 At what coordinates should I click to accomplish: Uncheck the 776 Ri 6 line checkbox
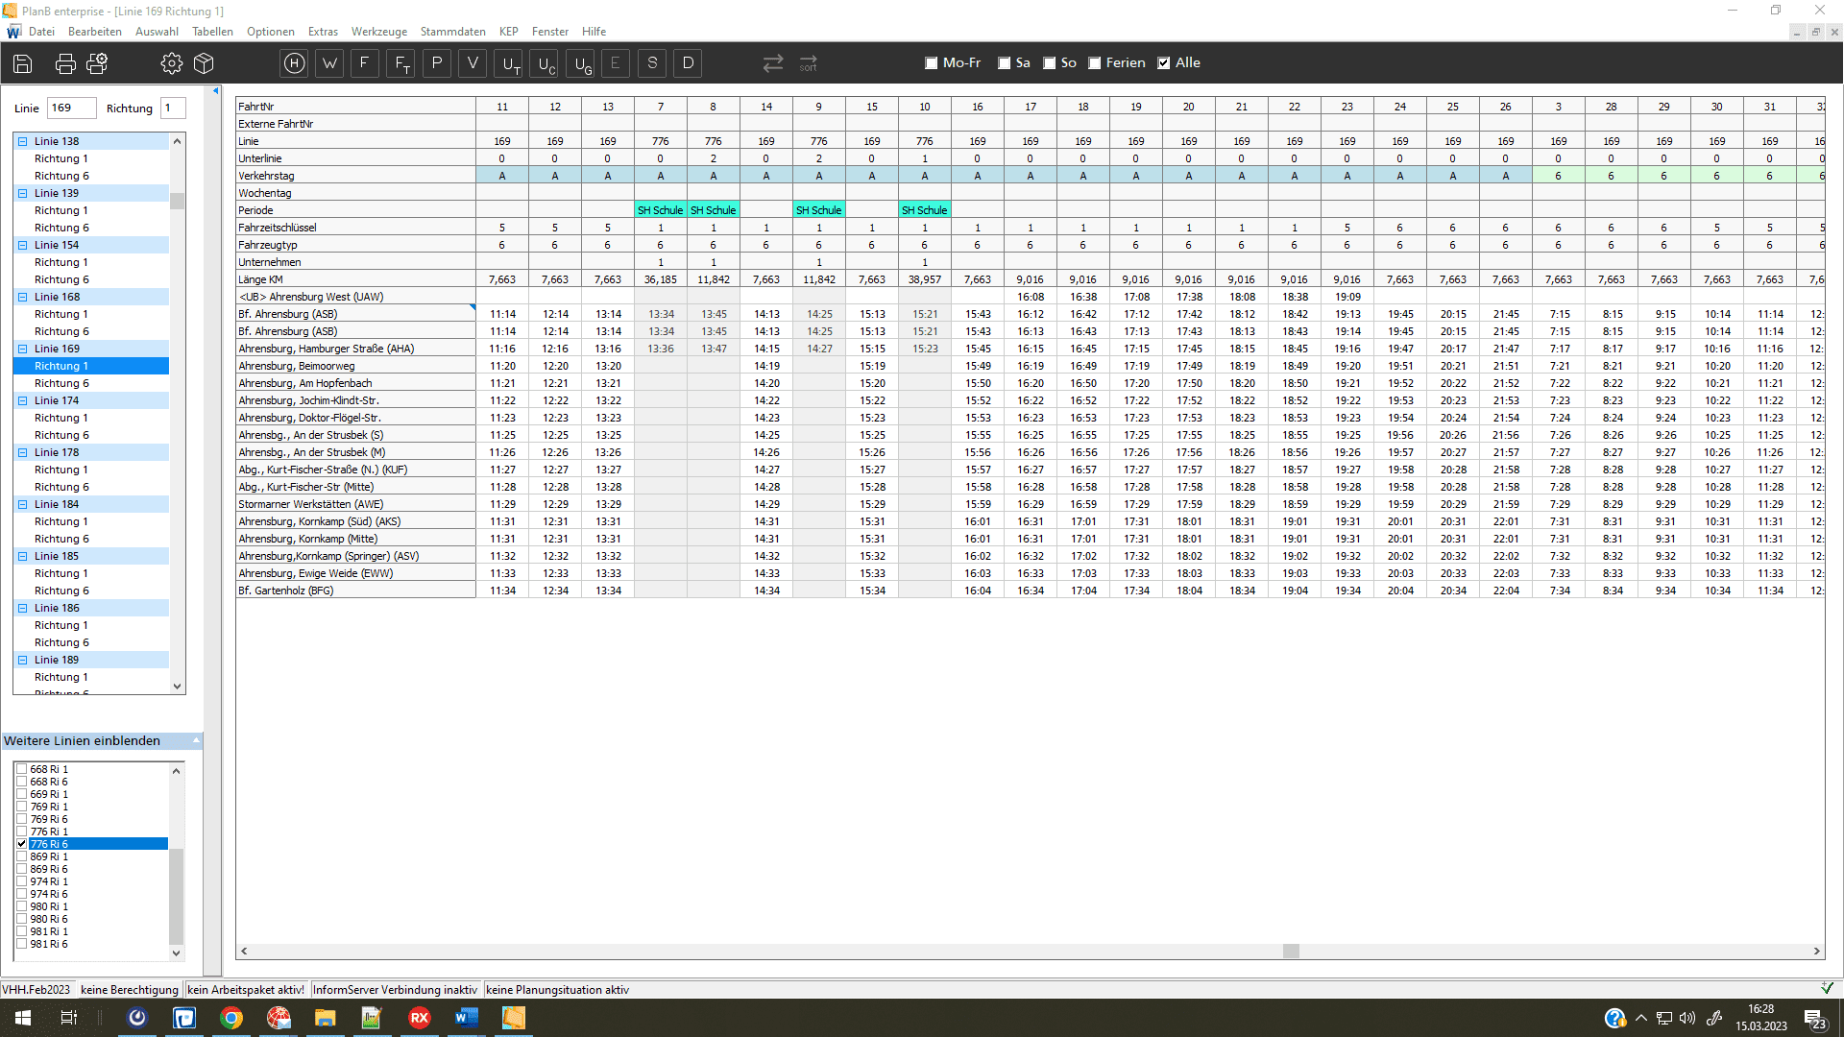pyautogui.click(x=21, y=844)
